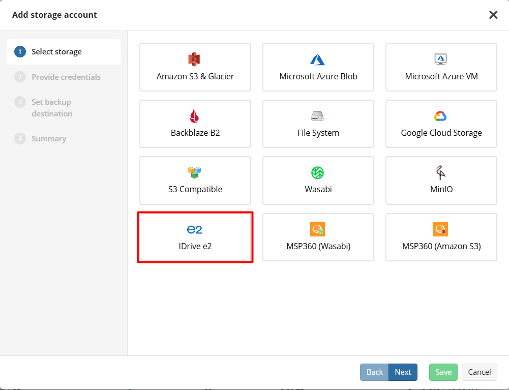This screenshot has width=509, height=390.
Task: Click step number 3 circle
Action: tap(20, 102)
